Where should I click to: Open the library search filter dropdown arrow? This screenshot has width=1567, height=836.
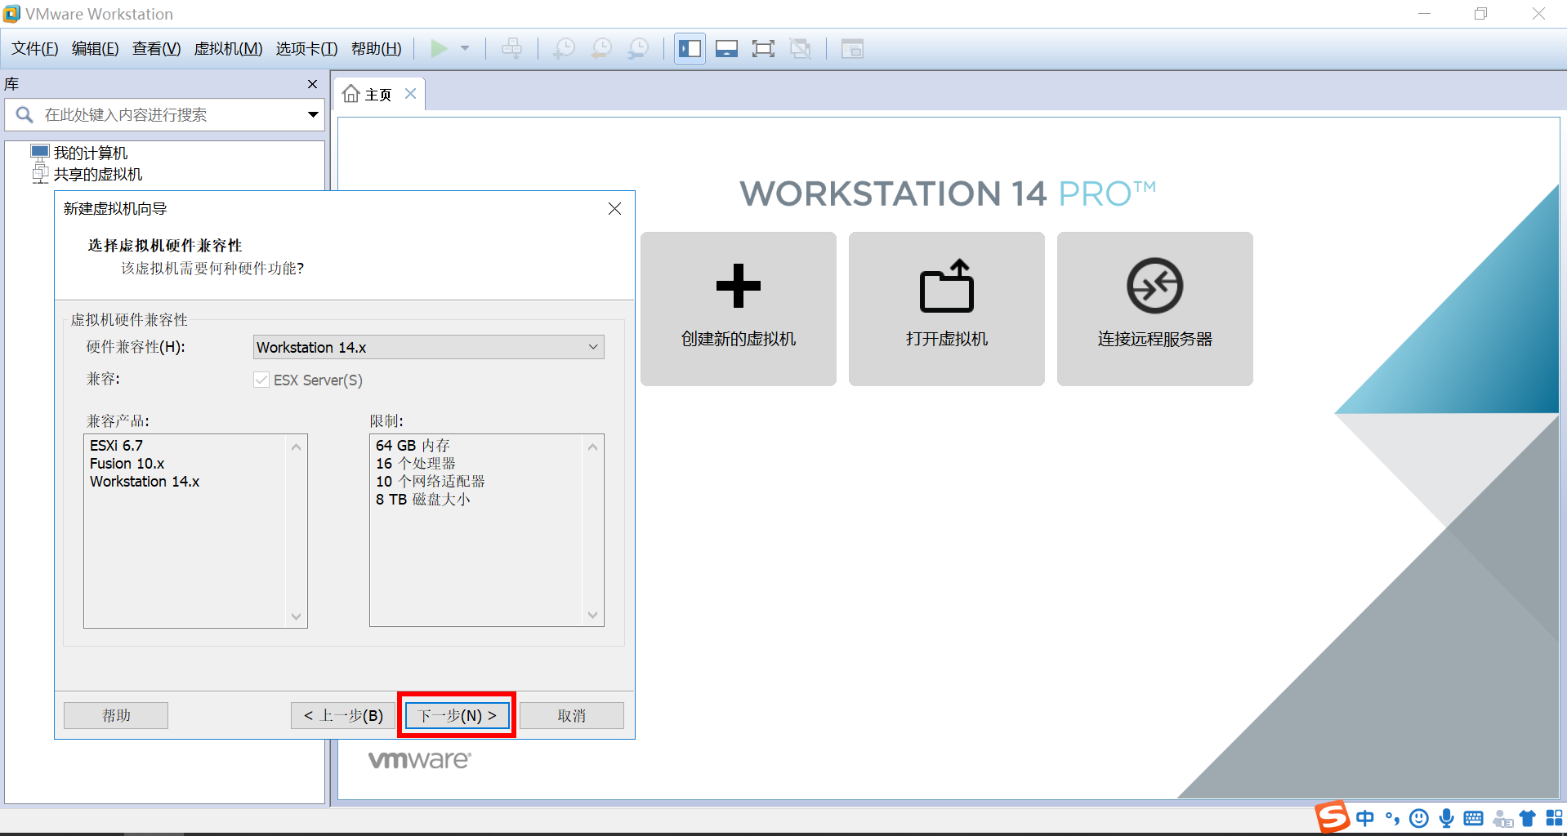click(313, 115)
